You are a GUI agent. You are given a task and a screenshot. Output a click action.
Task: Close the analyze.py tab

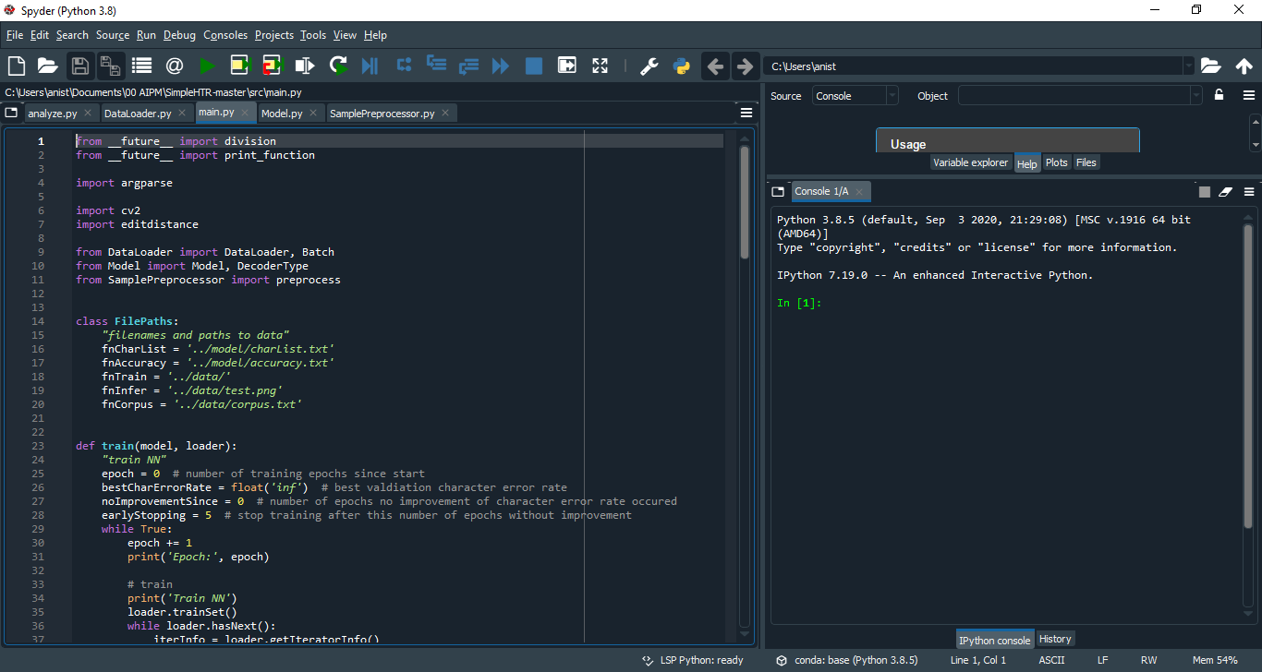click(x=88, y=113)
